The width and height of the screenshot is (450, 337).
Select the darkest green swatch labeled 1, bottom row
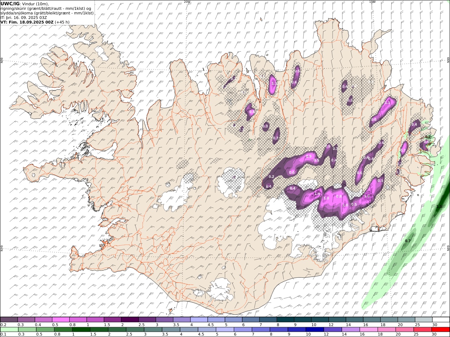pyautogui.click(x=81, y=330)
